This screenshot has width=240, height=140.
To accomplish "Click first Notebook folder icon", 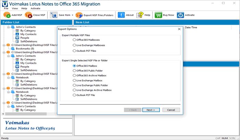I will pos(13,77).
